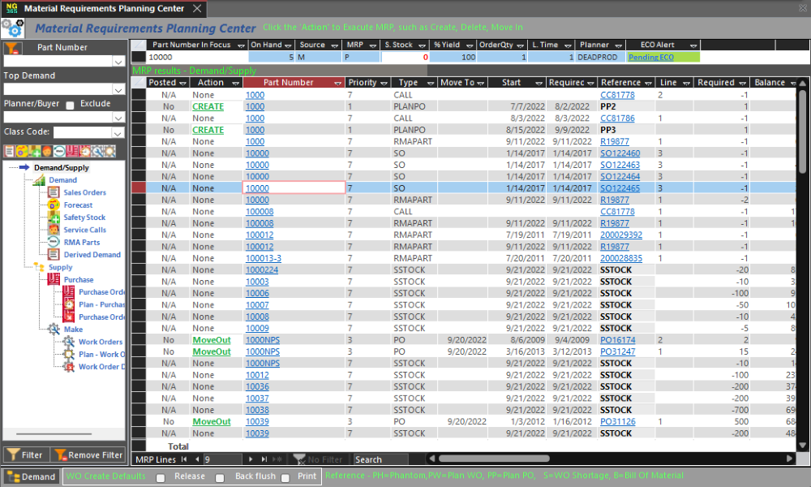Click the Service Calls tree icon
This screenshot has width=811, height=487.
(x=54, y=230)
